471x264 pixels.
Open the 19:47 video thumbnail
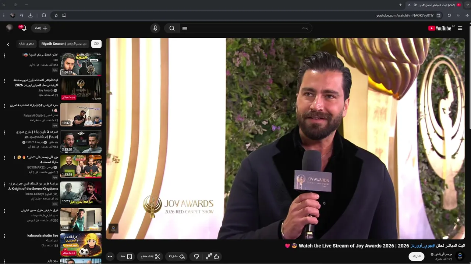(x=81, y=114)
